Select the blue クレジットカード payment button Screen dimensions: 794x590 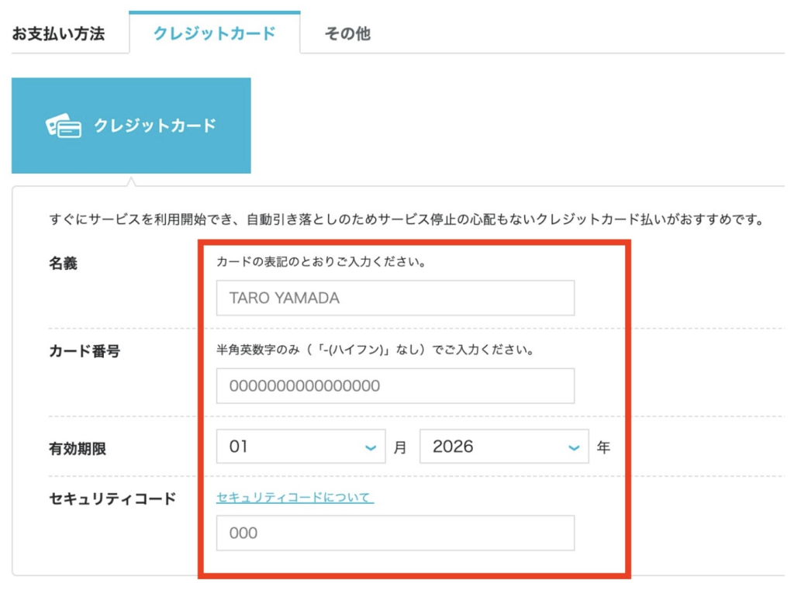(x=131, y=126)
